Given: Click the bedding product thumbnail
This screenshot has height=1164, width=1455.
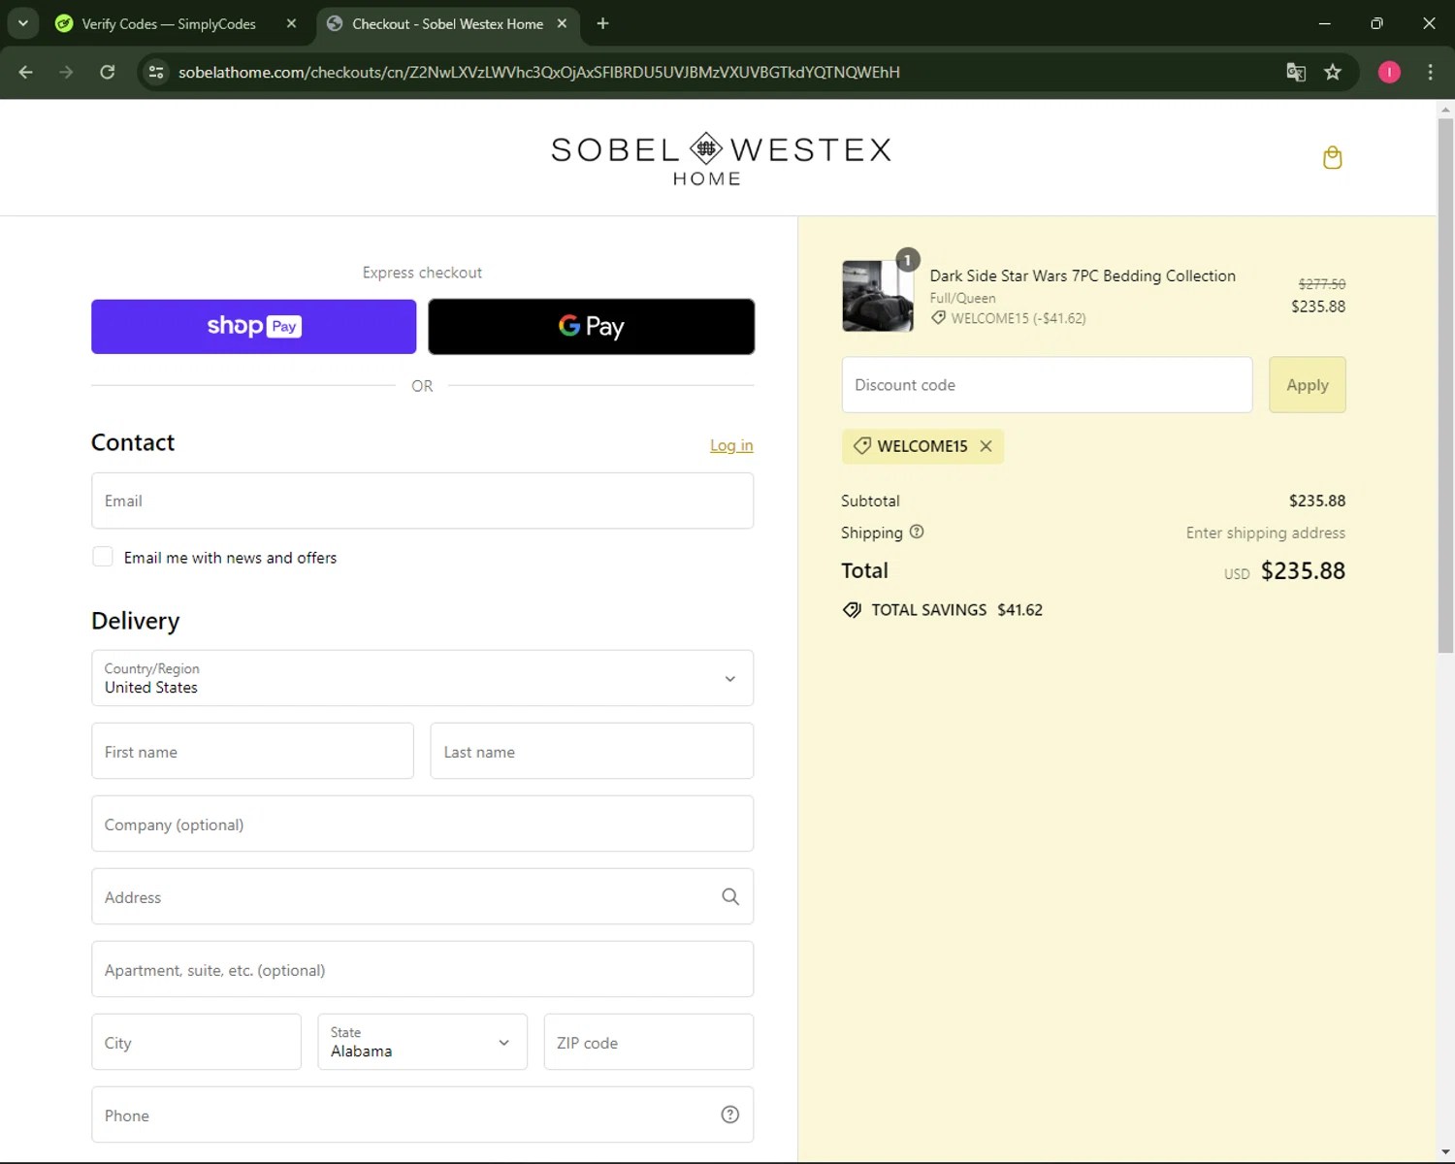Looking at the screenshot, I should pos(878,296).
